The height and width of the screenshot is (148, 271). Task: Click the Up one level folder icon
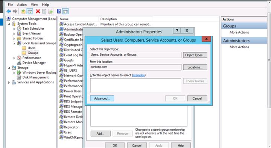click(x=23, y=11)
